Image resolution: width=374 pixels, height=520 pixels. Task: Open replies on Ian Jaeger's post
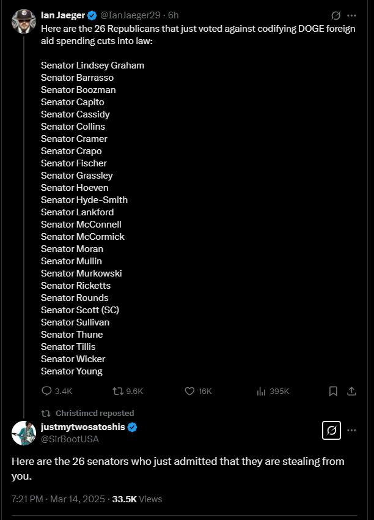[57, 392]
